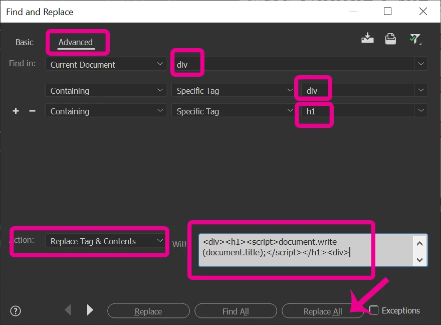Open the first Containing dropdown

click(106, 91)
